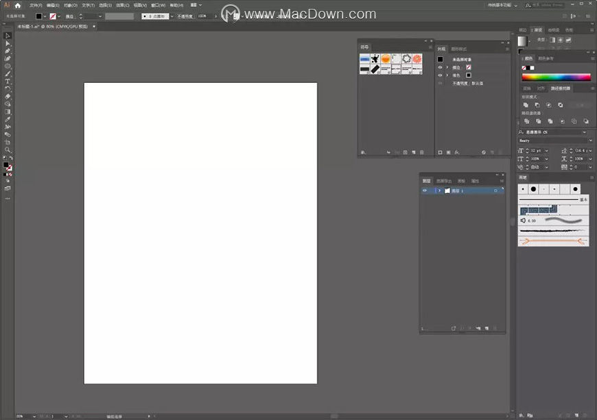This screenshot has height=420, width=597.
Task: Open fill color dropdown in control bar
Action: click(45, 16)
